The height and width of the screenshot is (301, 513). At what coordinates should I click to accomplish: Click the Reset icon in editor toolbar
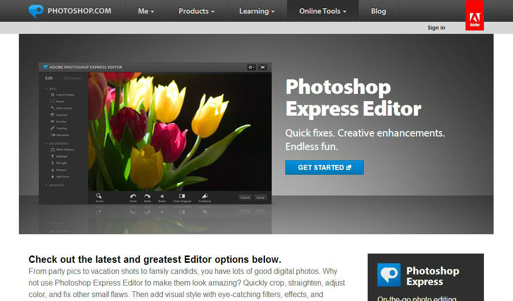click(x=162, y=196)
